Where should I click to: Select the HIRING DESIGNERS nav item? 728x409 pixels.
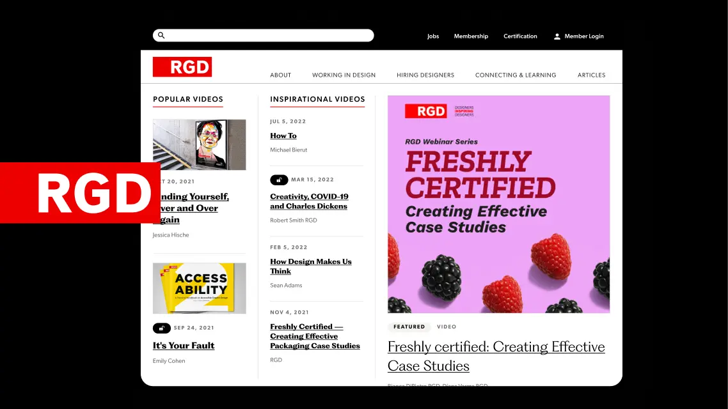click(x=425, y=75)
